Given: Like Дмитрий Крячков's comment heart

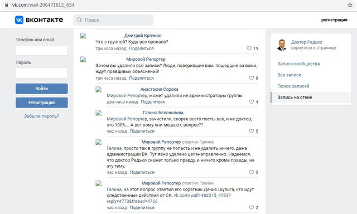Looking at the screenshot, I should click(249, 48).
